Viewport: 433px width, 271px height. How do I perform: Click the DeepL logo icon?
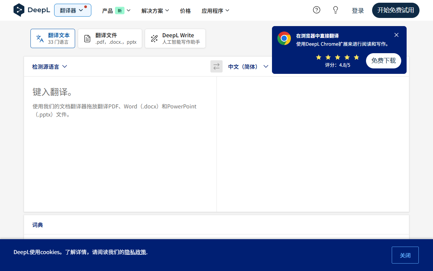coord(19,10)
